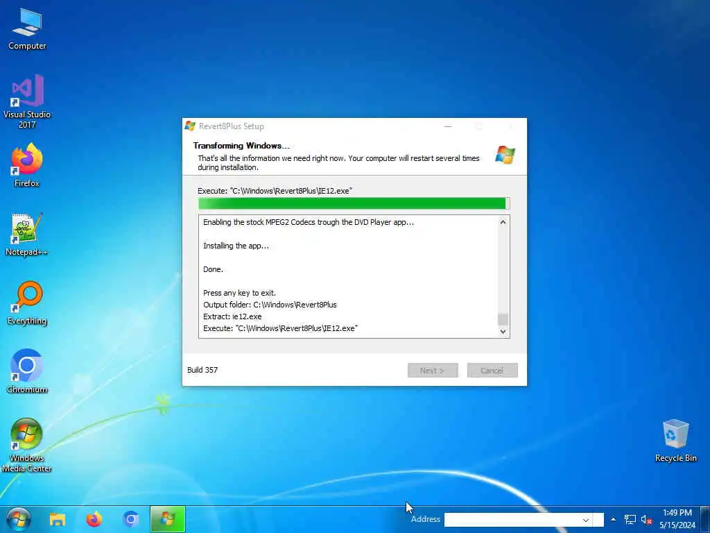Click the 'Installing the app...' log line
This screenshot has height=533, width=710.
coord(236,246)
